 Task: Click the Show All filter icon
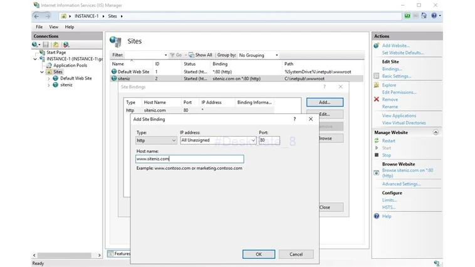(191, 55)
